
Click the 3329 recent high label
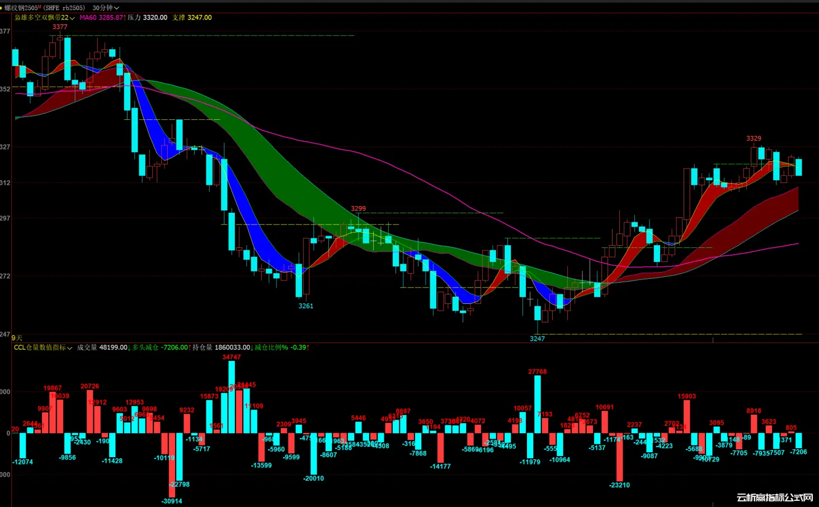(x=754, y=138)
